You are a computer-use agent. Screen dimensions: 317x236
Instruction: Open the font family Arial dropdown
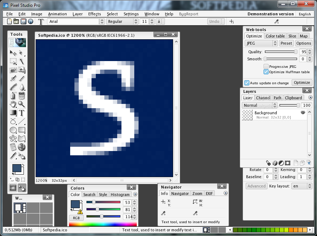click(102, 21)
